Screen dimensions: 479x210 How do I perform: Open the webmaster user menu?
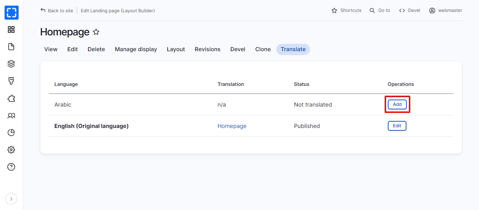click(446, 11)
